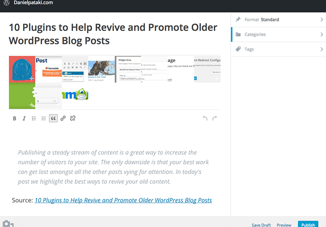Image resolution: width=326 pixels, height=227 pixels.
Task: Select the green puzzle piece thumbnail
Action: 22,96
